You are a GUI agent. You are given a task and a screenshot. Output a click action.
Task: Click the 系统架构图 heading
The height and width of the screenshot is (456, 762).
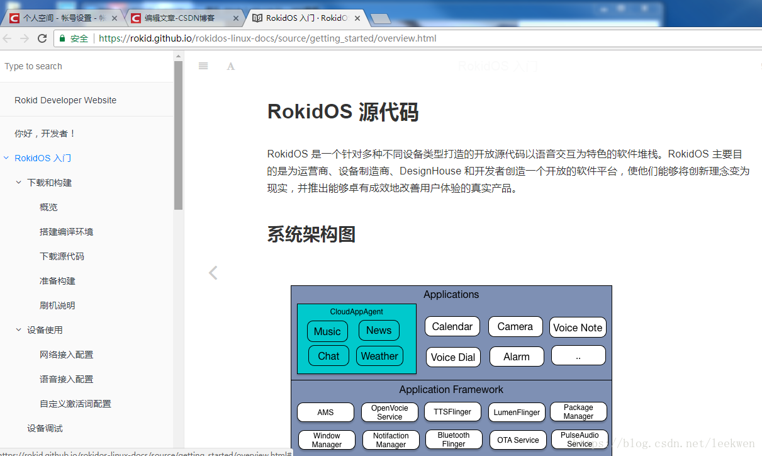(x=311, y=234)
